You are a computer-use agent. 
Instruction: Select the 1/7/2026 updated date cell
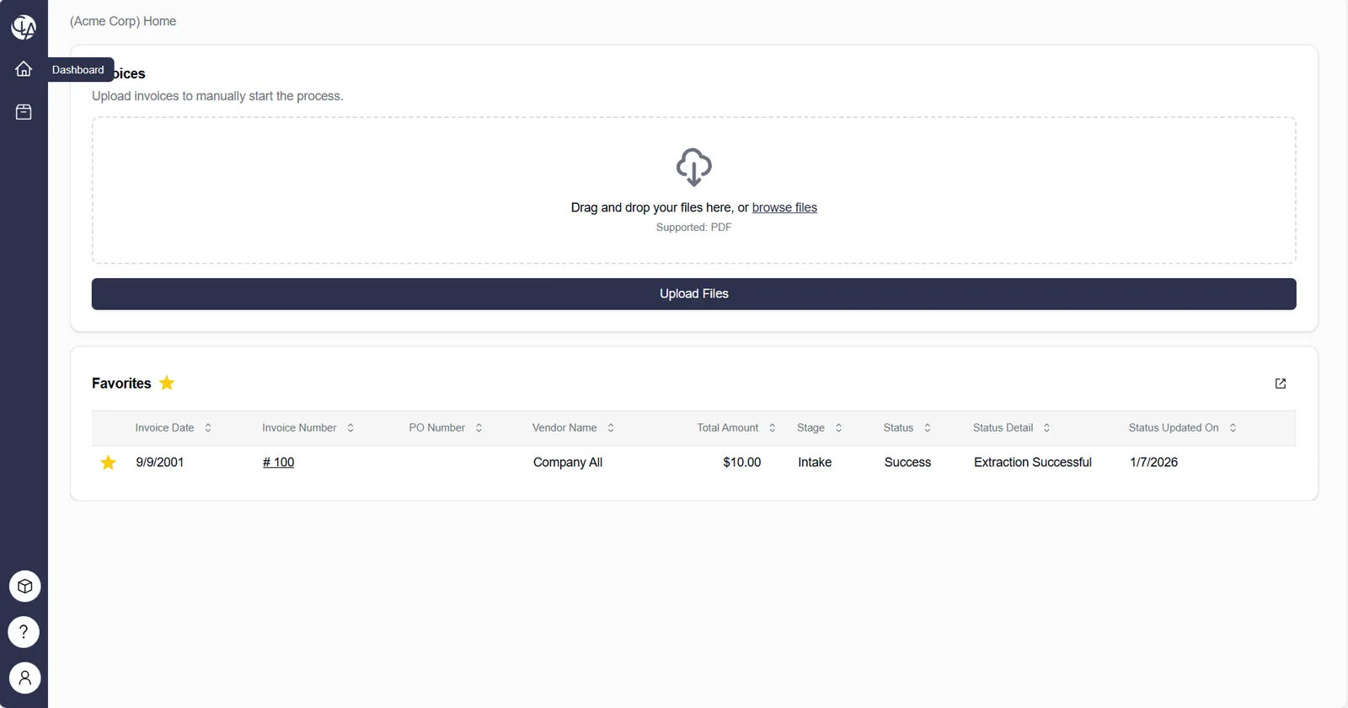coord(1153,463)
